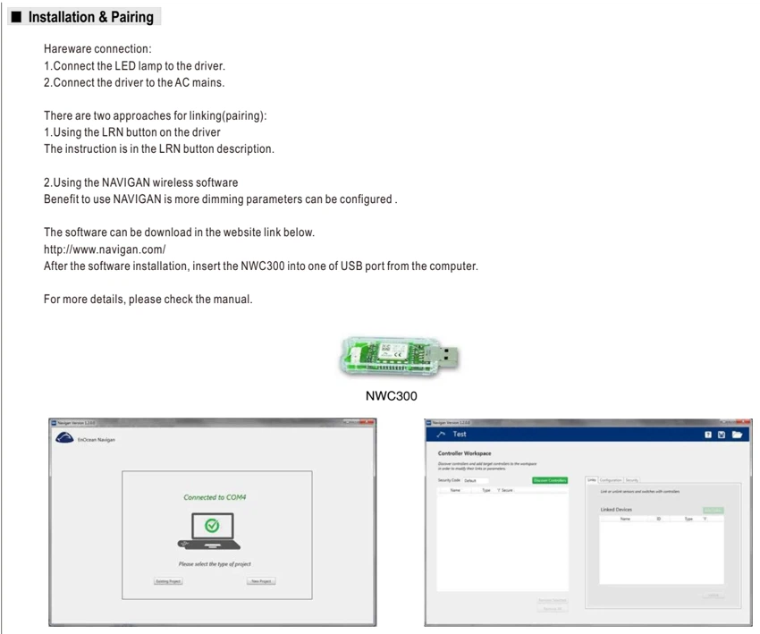The image size is (760, 634).
Task: Click the "Installation & Pairing" heading
Action: click(90, 17)
